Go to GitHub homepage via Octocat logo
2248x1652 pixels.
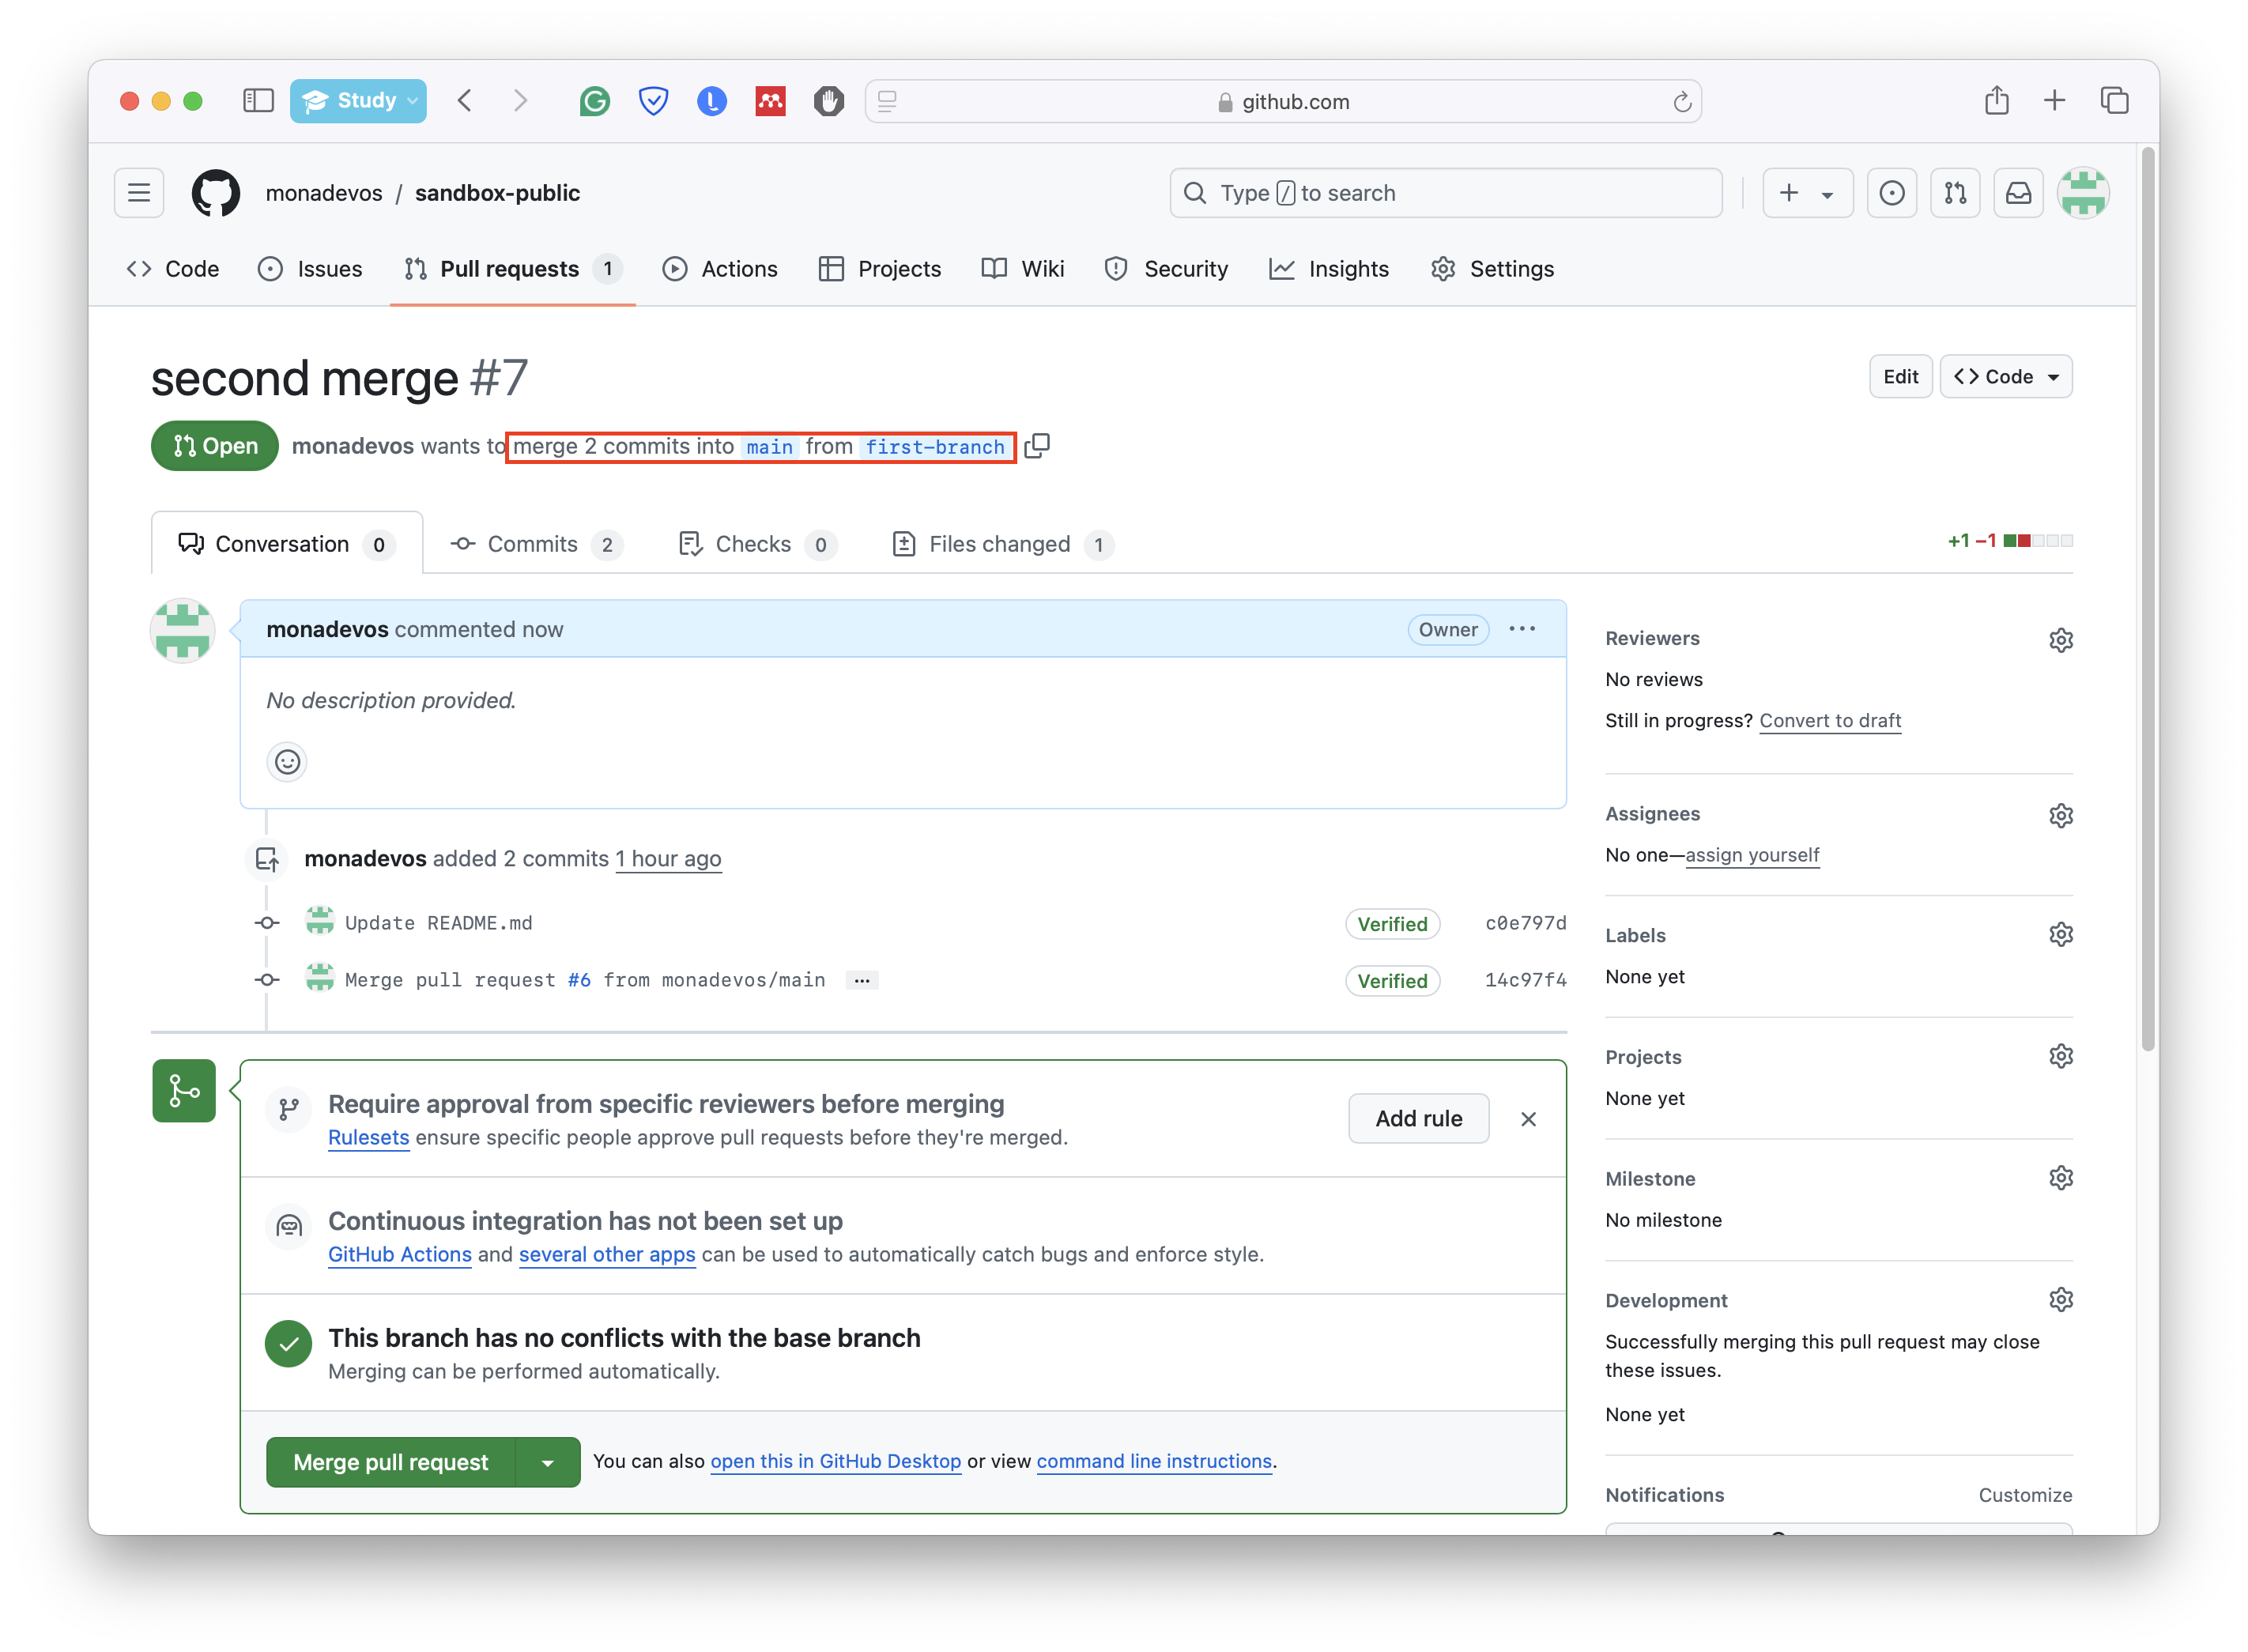[x=216, y=193]
